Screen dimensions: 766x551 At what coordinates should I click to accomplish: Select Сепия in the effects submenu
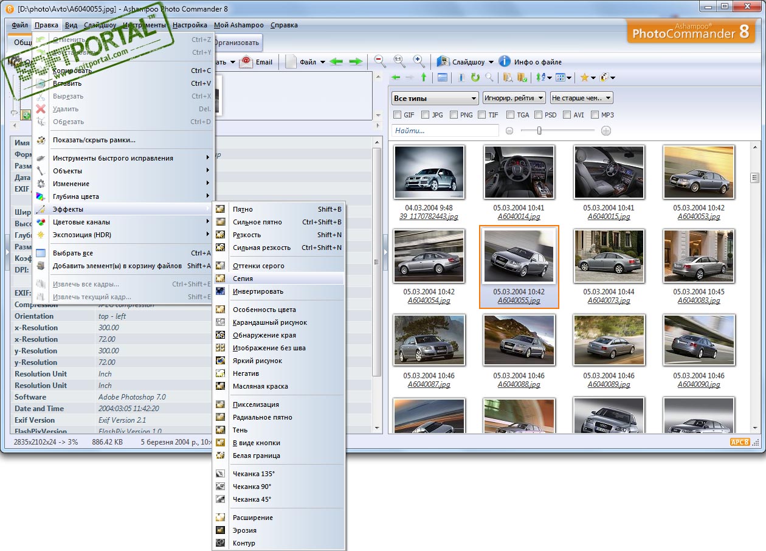click(x=244, y=279)
